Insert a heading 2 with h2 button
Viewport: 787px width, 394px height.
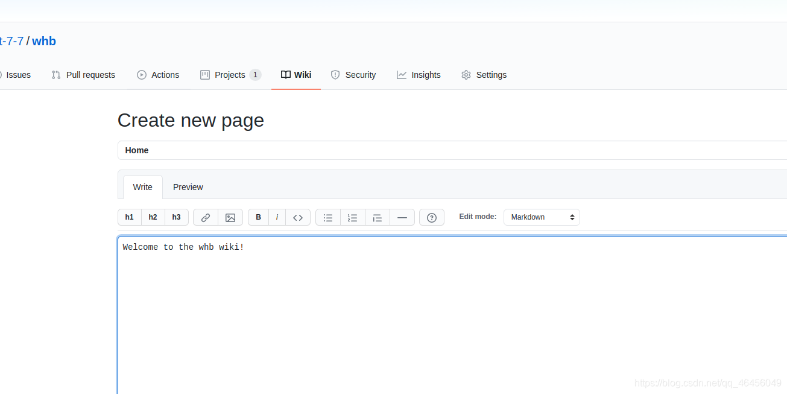153,217
